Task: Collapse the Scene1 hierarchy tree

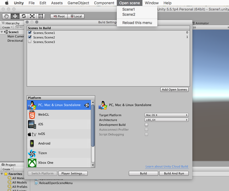Action: point(2,32)
